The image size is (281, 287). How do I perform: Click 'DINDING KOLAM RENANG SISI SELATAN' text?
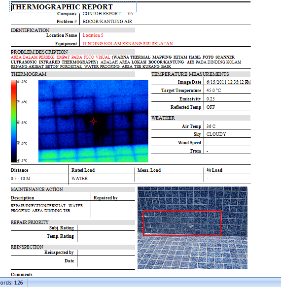128,43
